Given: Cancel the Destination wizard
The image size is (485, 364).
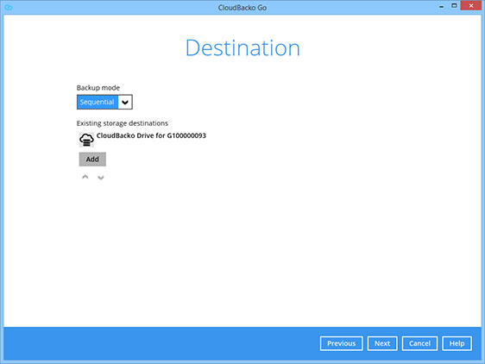Looking at the screenshot, I should pos(419,343).
